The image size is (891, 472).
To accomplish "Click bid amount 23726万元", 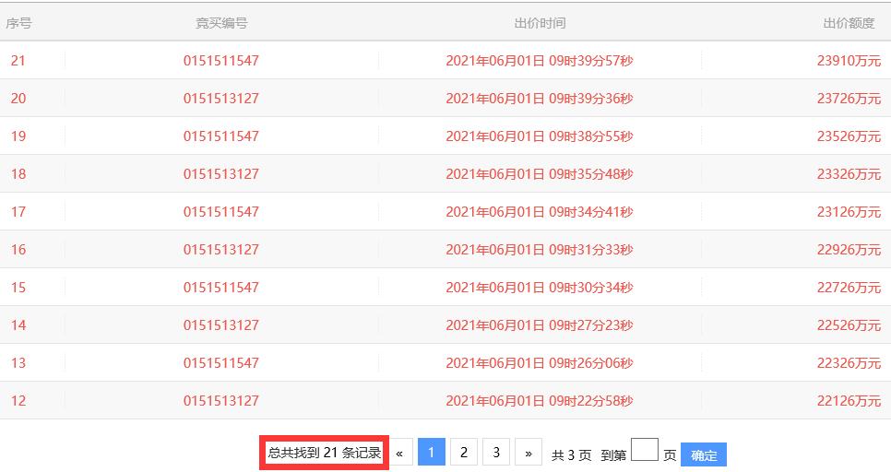I will pyautogui.click(x=849, y=99).
